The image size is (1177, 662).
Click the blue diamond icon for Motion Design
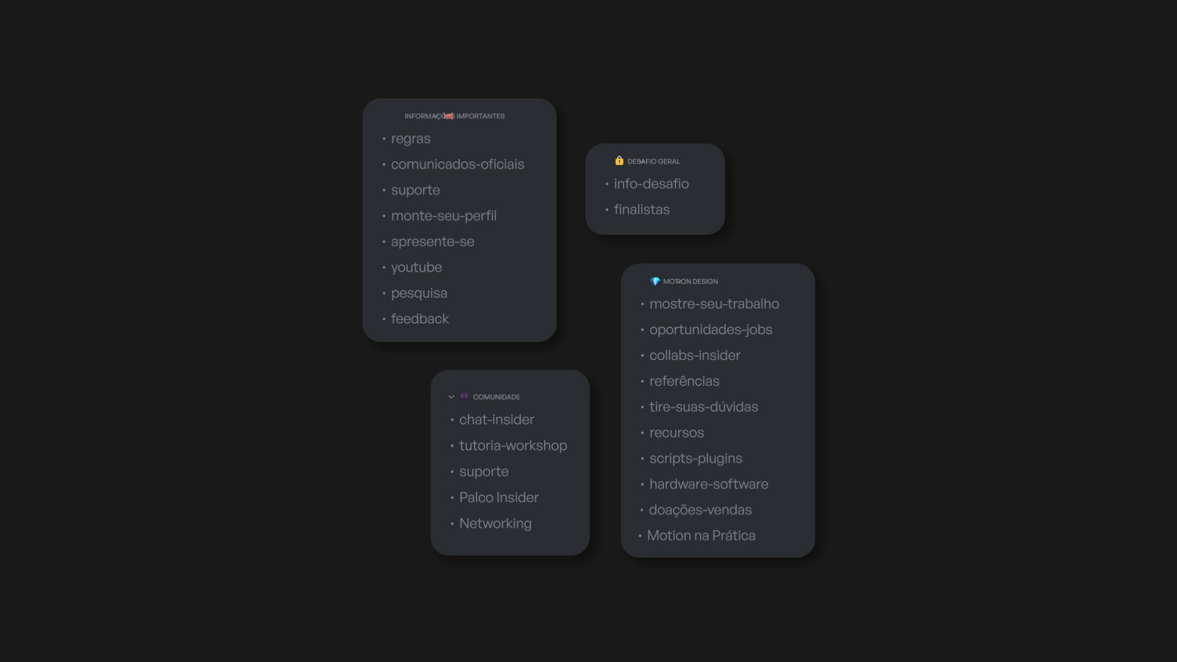click(x=655, y=281)
